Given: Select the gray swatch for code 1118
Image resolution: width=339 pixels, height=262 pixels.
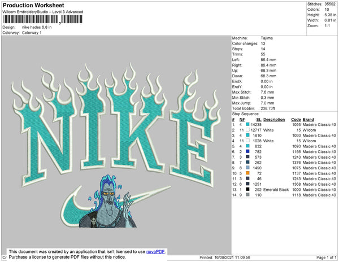Looking at the screenshot, I should 247,195.
